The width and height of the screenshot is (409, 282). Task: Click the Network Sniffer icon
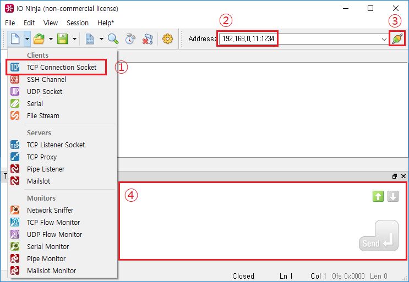[x=15, y=210]
